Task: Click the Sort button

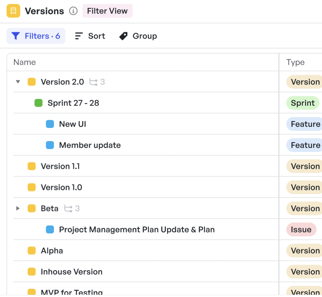Action: [90, 36]
